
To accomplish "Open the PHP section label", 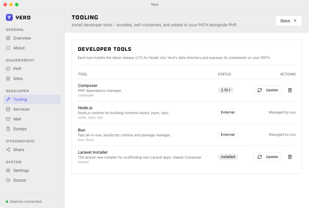I will point(17,69).
